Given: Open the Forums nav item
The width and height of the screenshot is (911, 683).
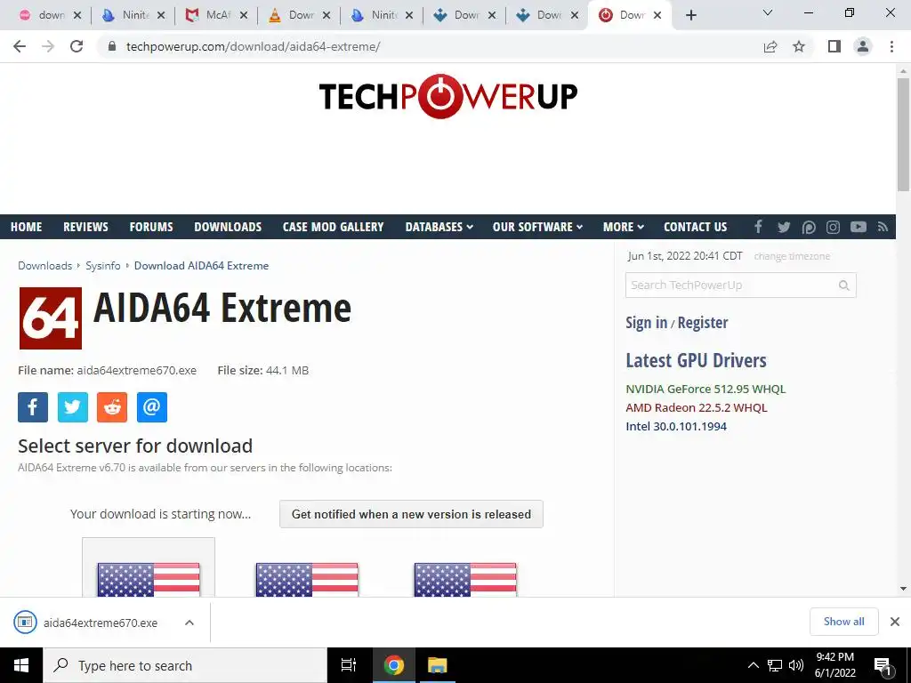Looking at the screenshot, I should coord(151,227).
